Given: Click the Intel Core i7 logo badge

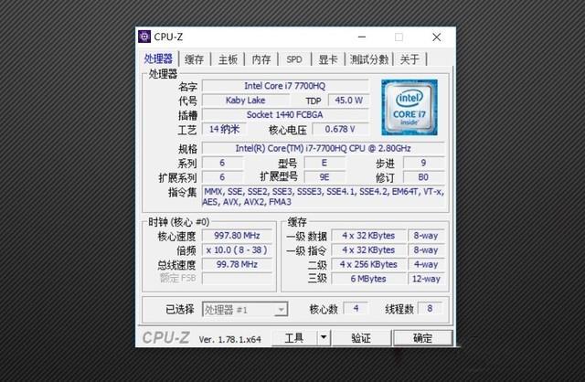Looking at the screenshot, I should [x=409, y=108].
